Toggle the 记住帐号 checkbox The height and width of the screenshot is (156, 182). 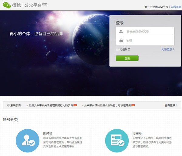(x=117, y=49)
